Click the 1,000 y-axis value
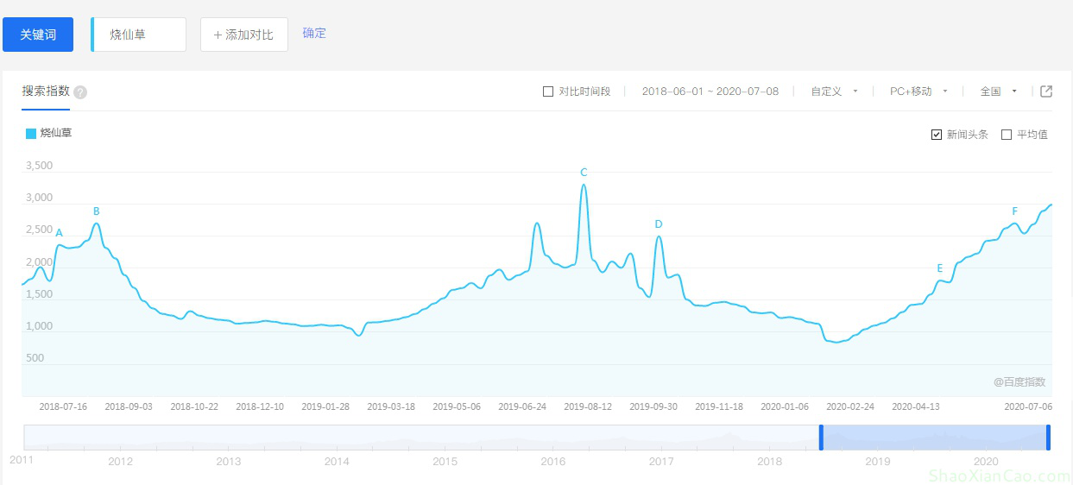This screenshot has width=1073, height=485. pyautogui.click(x=39, y=326)
